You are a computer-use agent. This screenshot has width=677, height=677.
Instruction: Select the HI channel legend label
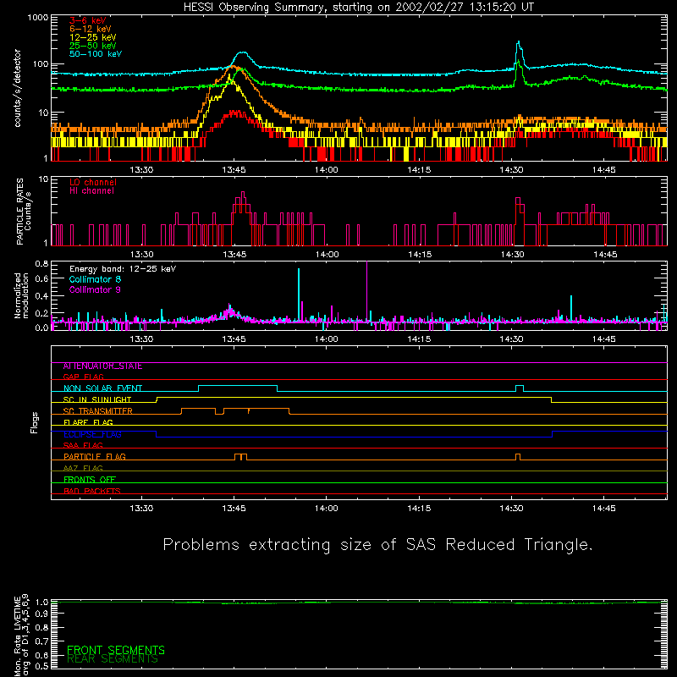[x=91, y=190]
